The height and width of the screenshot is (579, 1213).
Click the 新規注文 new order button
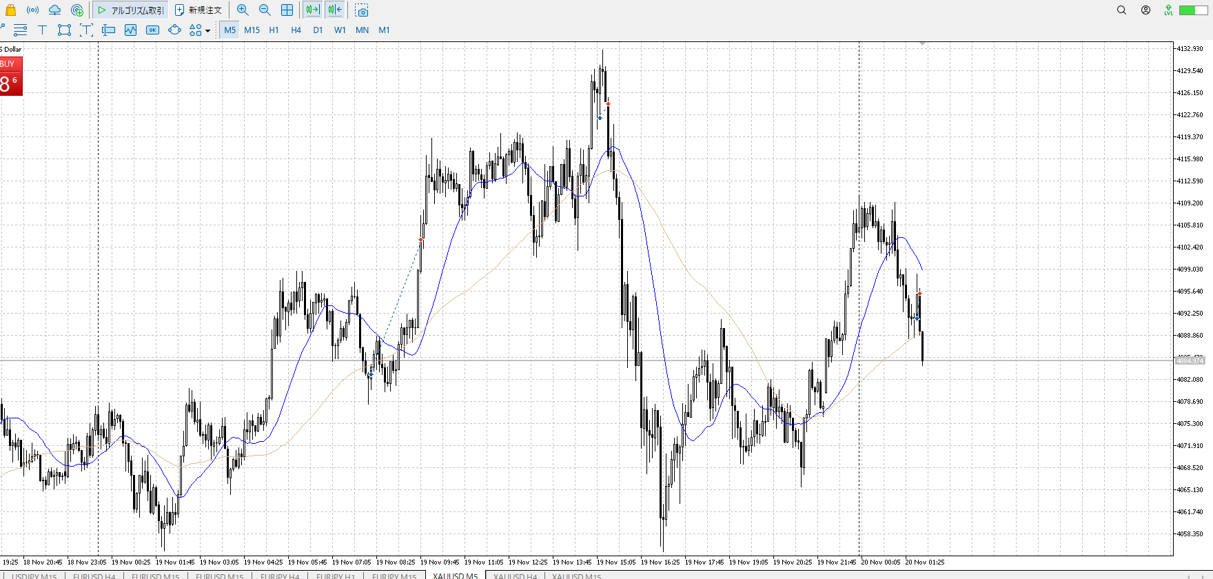198,10
